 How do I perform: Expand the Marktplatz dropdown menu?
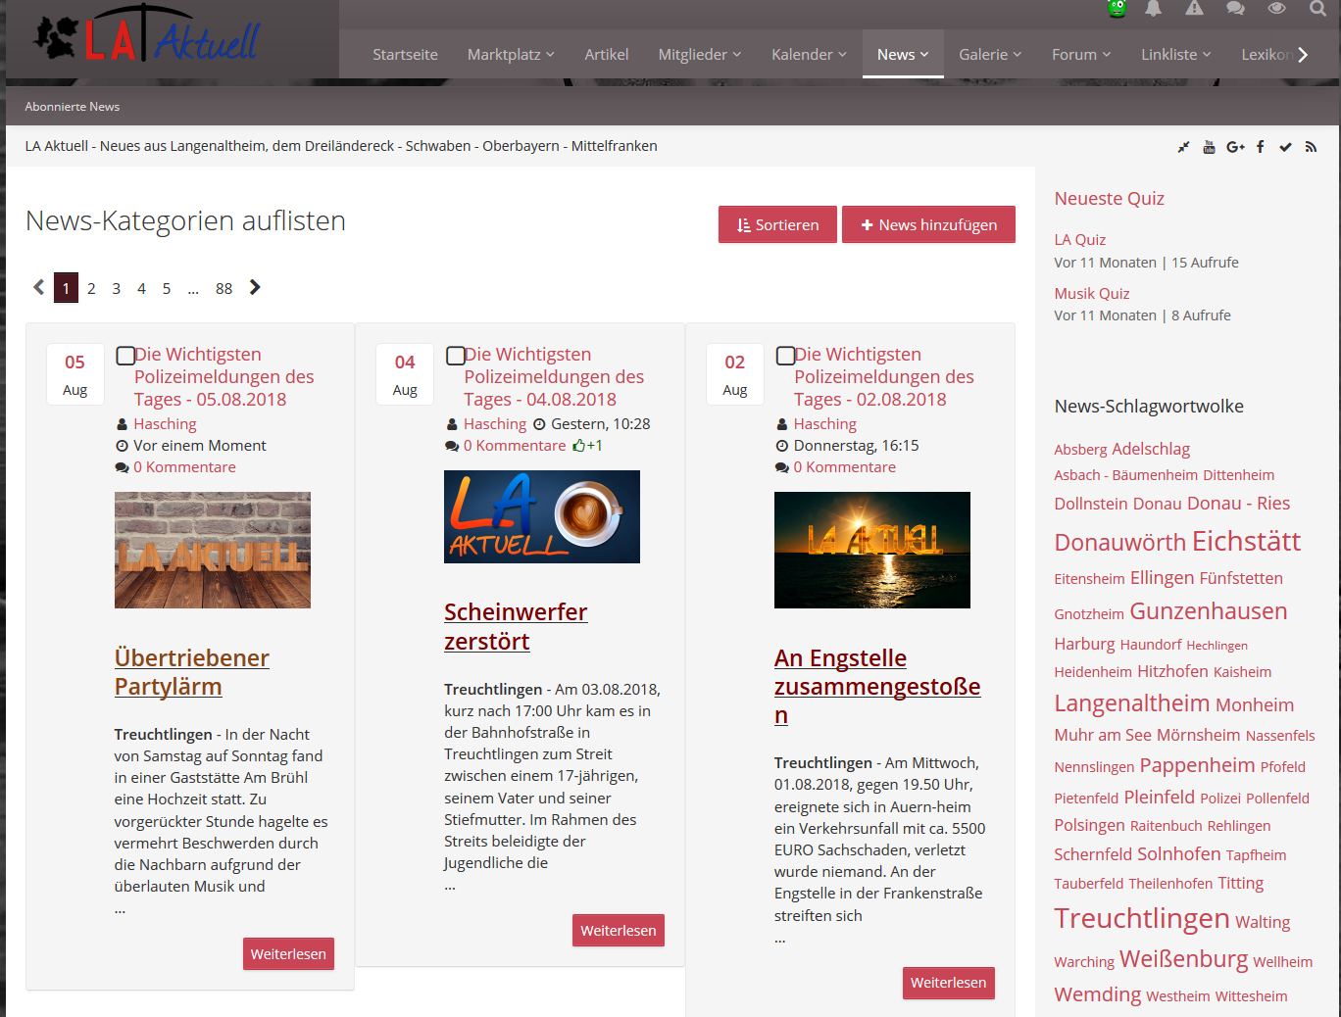511,55
